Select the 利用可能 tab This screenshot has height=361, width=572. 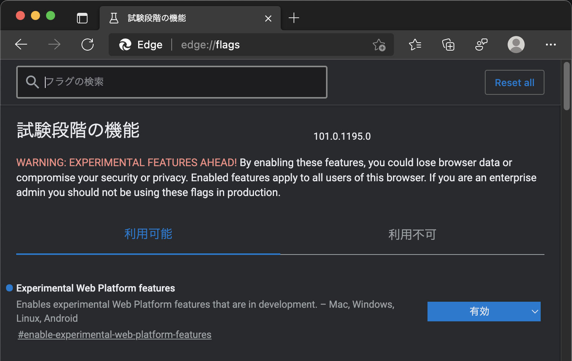point(148,234)
